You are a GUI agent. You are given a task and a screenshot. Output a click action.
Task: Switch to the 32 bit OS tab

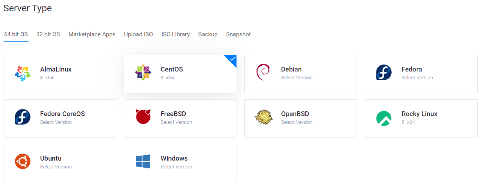pos(48,34)
